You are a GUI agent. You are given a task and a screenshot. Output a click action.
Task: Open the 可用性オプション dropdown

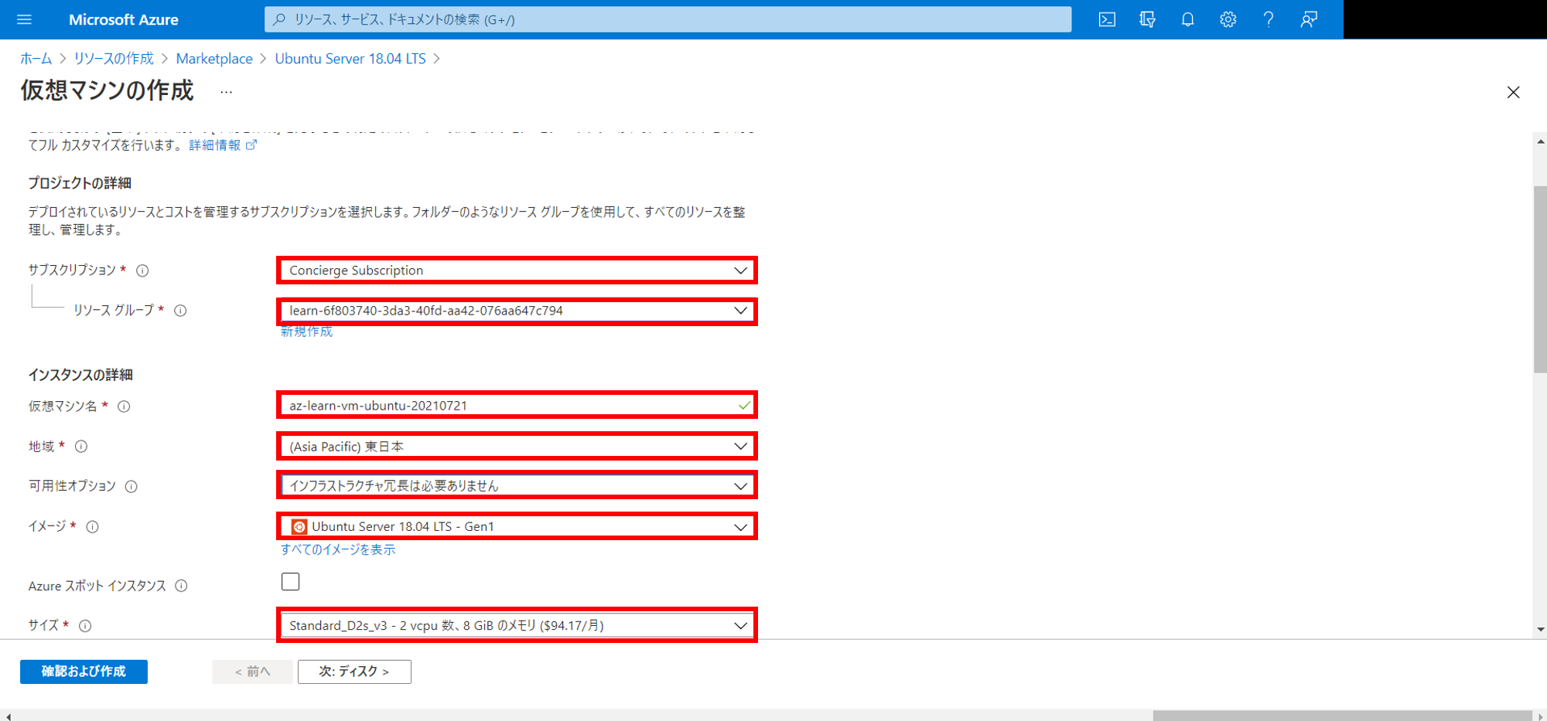[x=517, y=485]
